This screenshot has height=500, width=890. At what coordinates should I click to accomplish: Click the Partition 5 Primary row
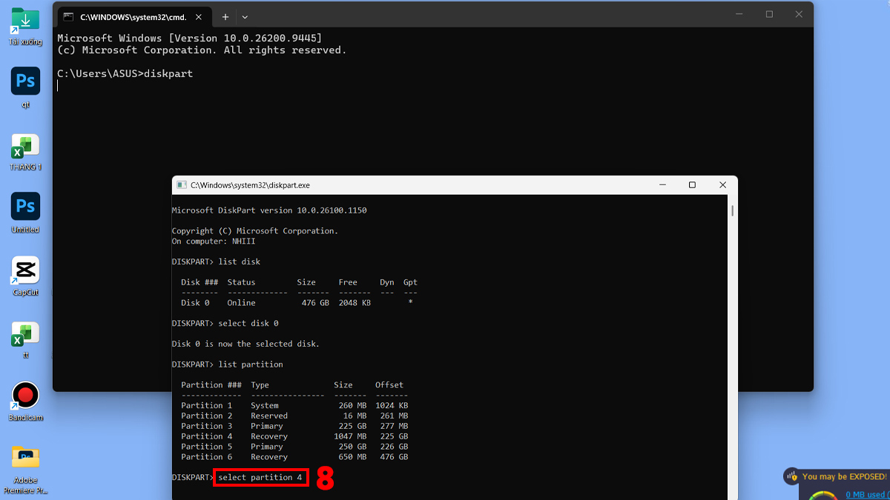[294, 447]
